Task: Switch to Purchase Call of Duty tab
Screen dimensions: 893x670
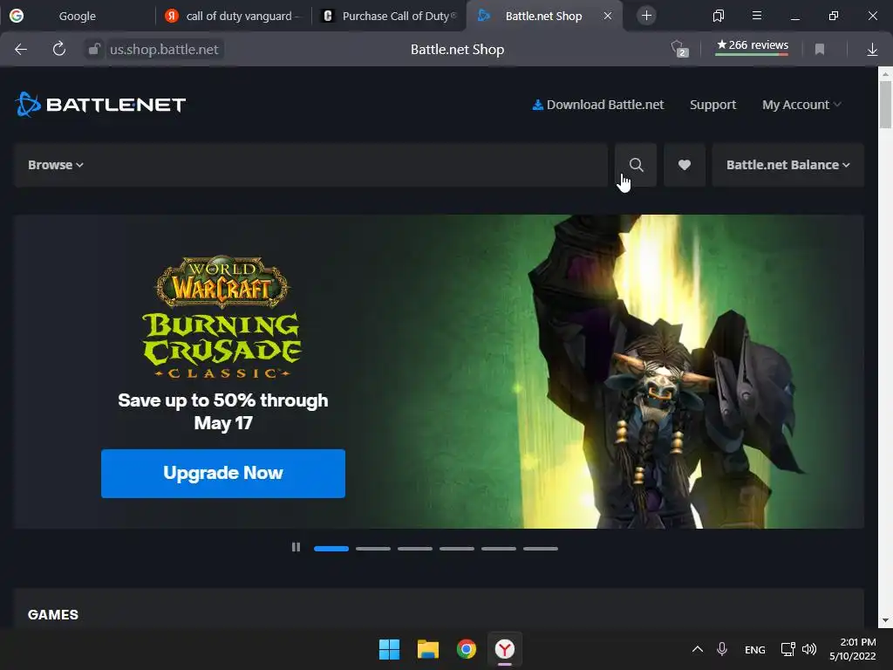Action: coord(390,16)
